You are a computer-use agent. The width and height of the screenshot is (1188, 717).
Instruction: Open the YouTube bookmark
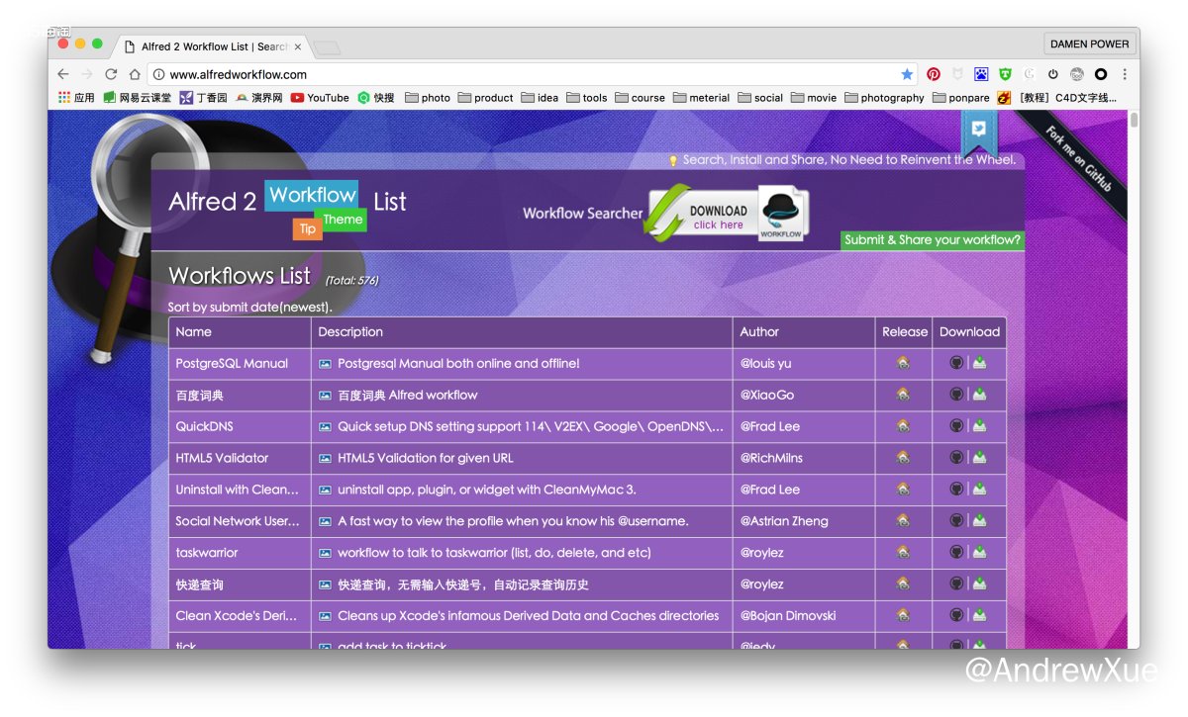point(320,98)
